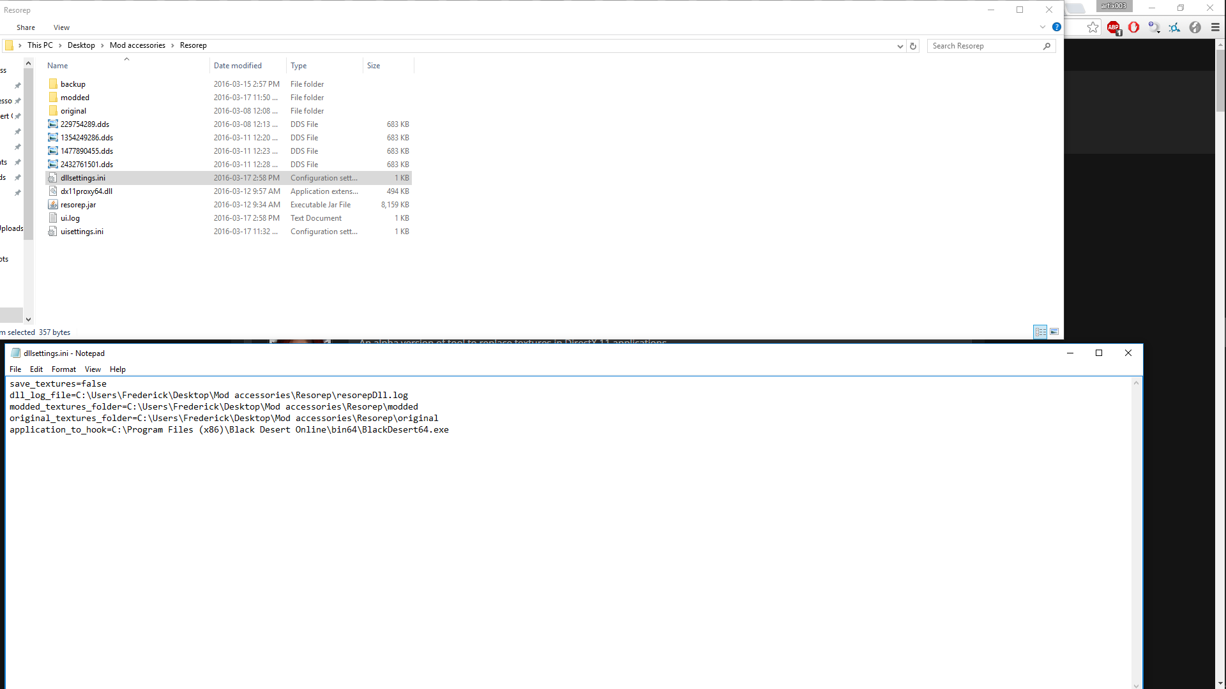Sort files by Date modified column
The image size is (1226, 689).
point(238,66)
